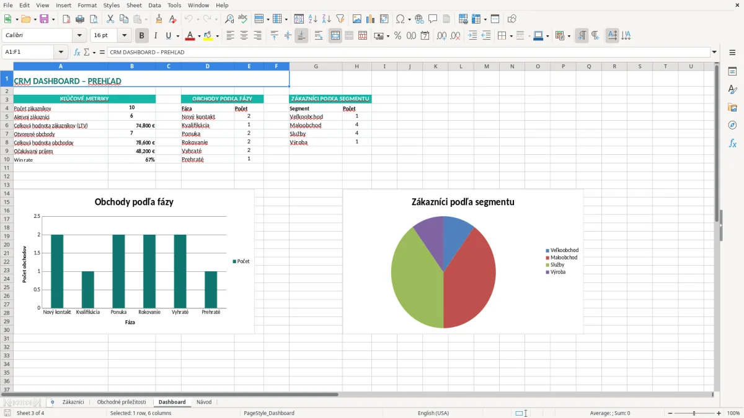Click Increase Indent icon
This screenshot has width=744, height=418.
tap(472, 36)
